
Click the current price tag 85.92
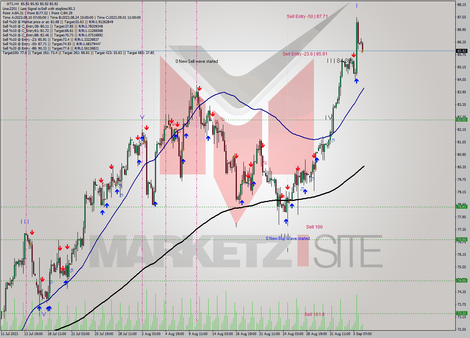click(x=462, y=51)
